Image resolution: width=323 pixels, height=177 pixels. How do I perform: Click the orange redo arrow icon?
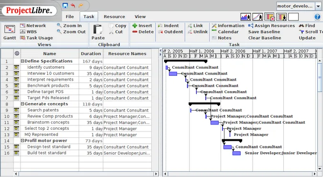(x=81, y=5)
